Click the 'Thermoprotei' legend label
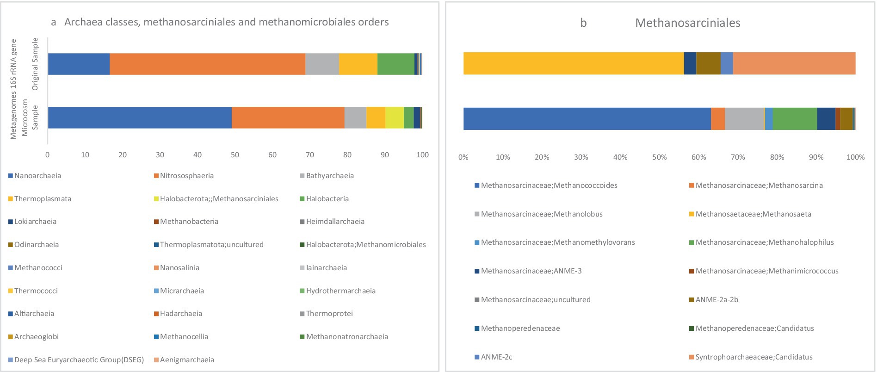 (329, 314)
